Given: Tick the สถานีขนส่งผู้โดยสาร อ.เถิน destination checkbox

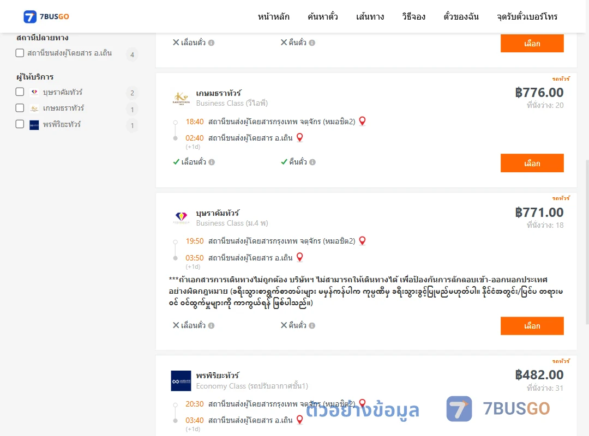Looking at the screenshot, I should 20,53.
